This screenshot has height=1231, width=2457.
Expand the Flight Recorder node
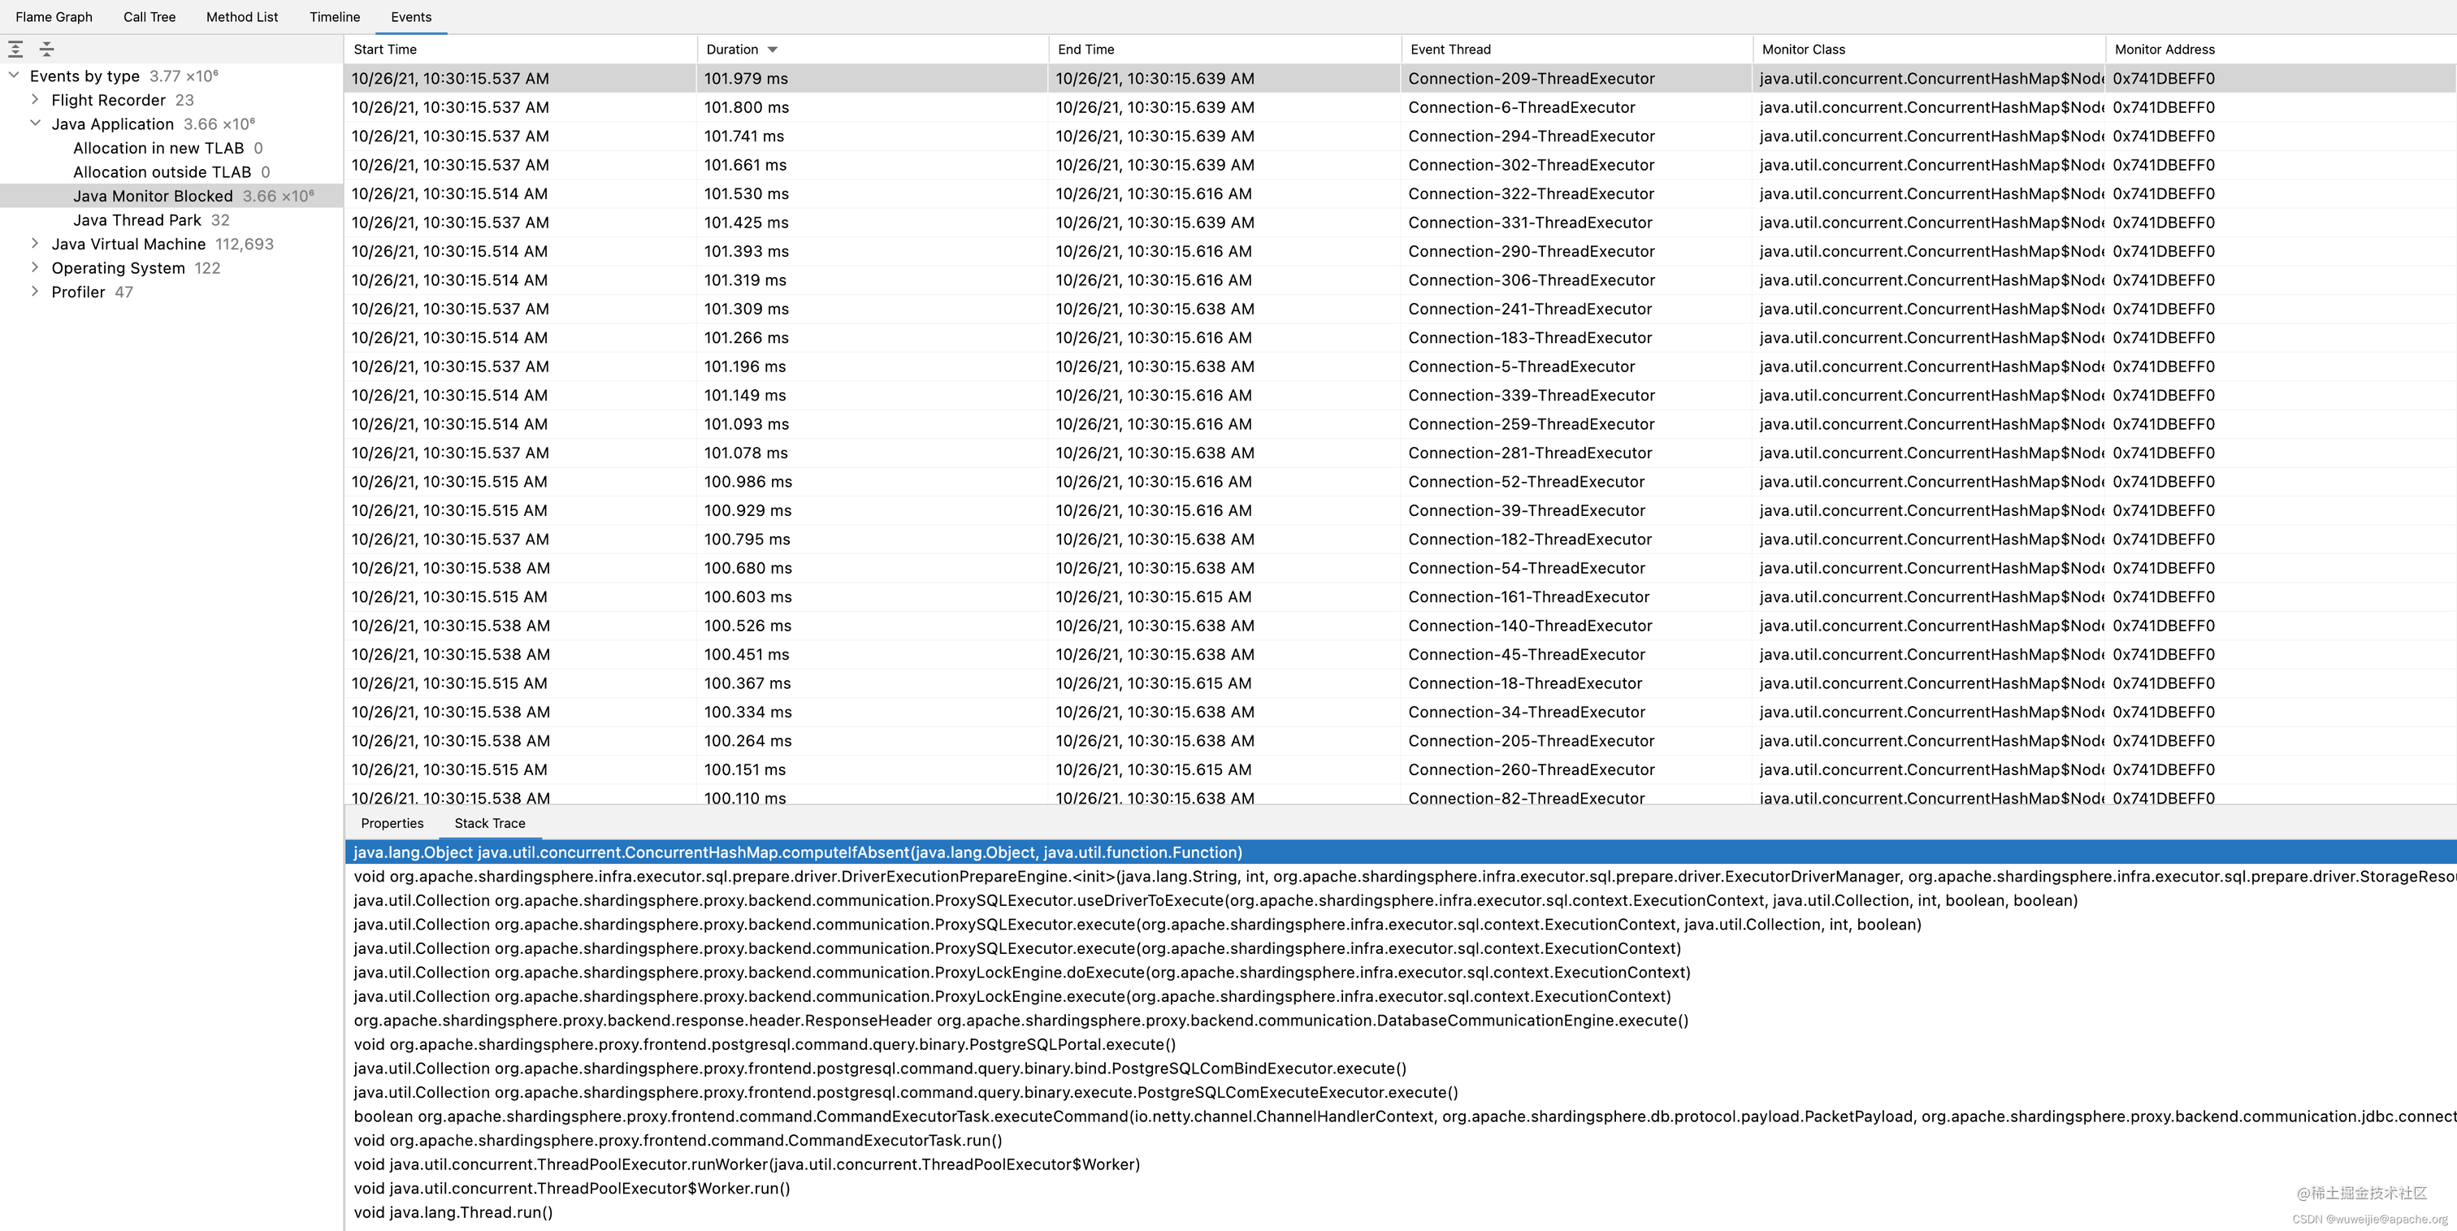tap(35, 99)
